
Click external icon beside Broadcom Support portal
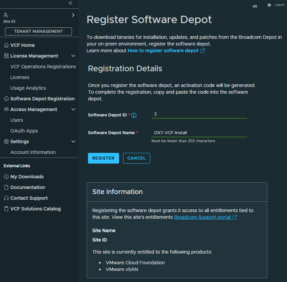(x=234, y=217)
